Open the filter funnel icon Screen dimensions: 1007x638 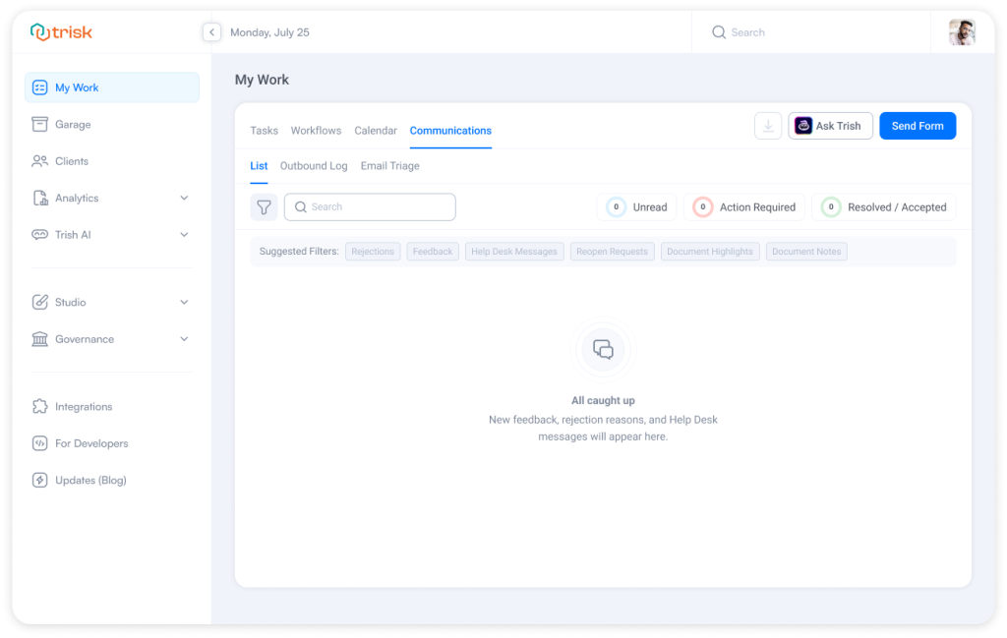264,206
